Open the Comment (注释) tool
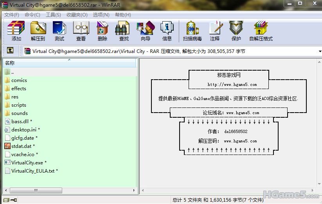Screen dimensions: 322x204 (x=216, y=27)
